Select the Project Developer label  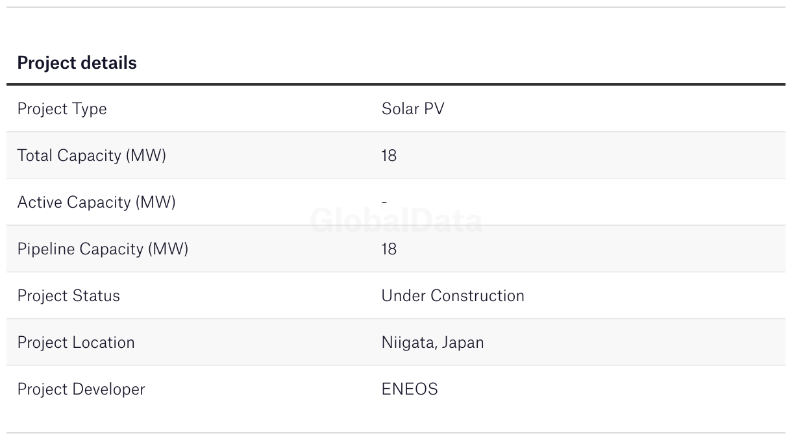click(x=81, y=389)
